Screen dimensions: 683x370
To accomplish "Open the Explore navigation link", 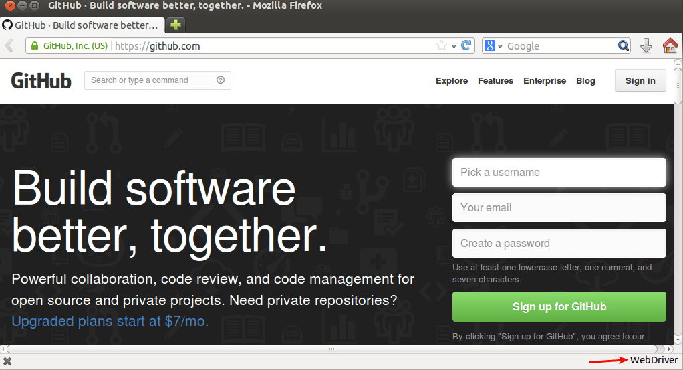I will tap(452, 81).
